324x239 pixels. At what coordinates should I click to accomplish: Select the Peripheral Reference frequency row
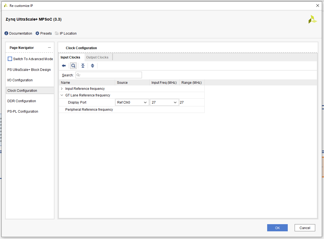click(x=132, y=110)
